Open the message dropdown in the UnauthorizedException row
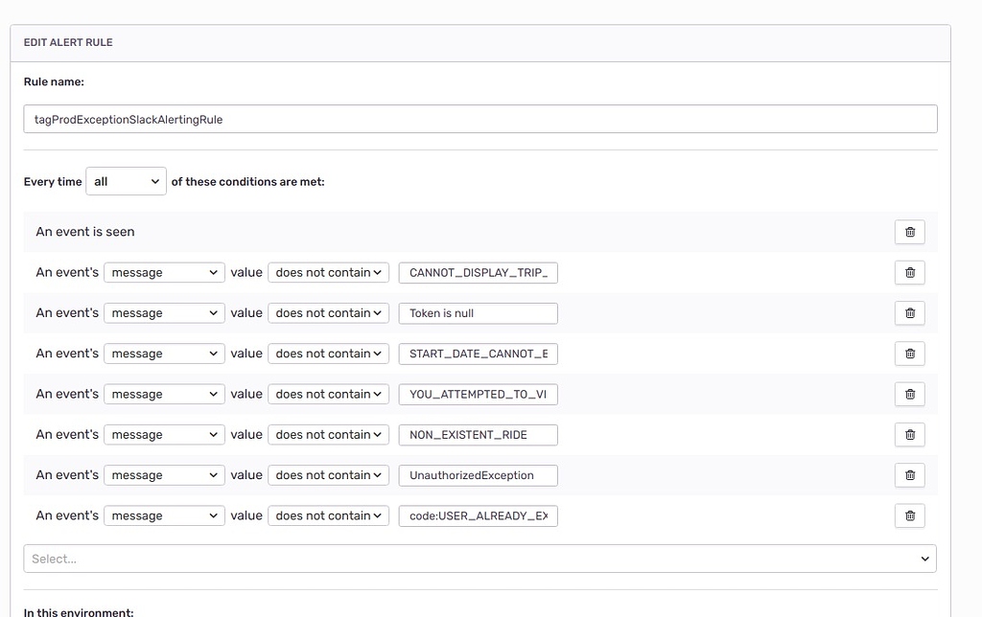 point(163,474)
